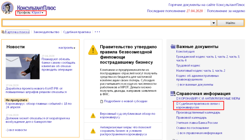
Task: Click the envelope news thumbnail image
Action: coord(22,66)
